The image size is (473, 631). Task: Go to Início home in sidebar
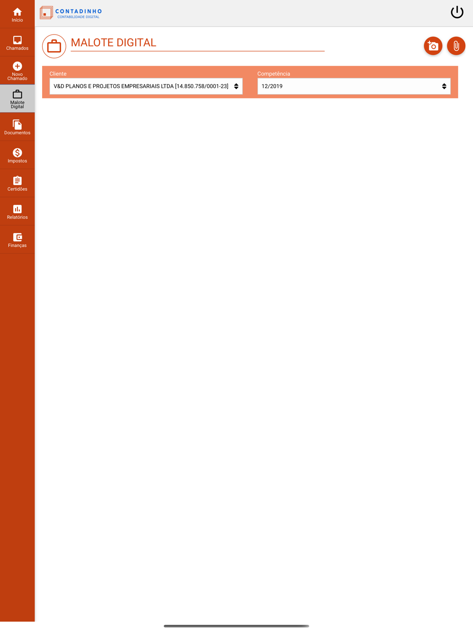click(17, 14)
